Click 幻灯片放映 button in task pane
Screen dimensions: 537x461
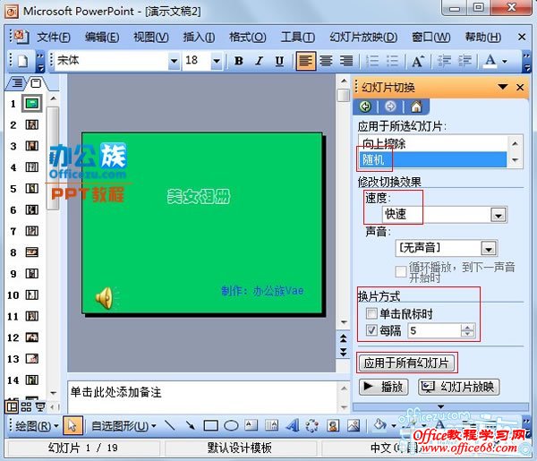tap(458, 387)
